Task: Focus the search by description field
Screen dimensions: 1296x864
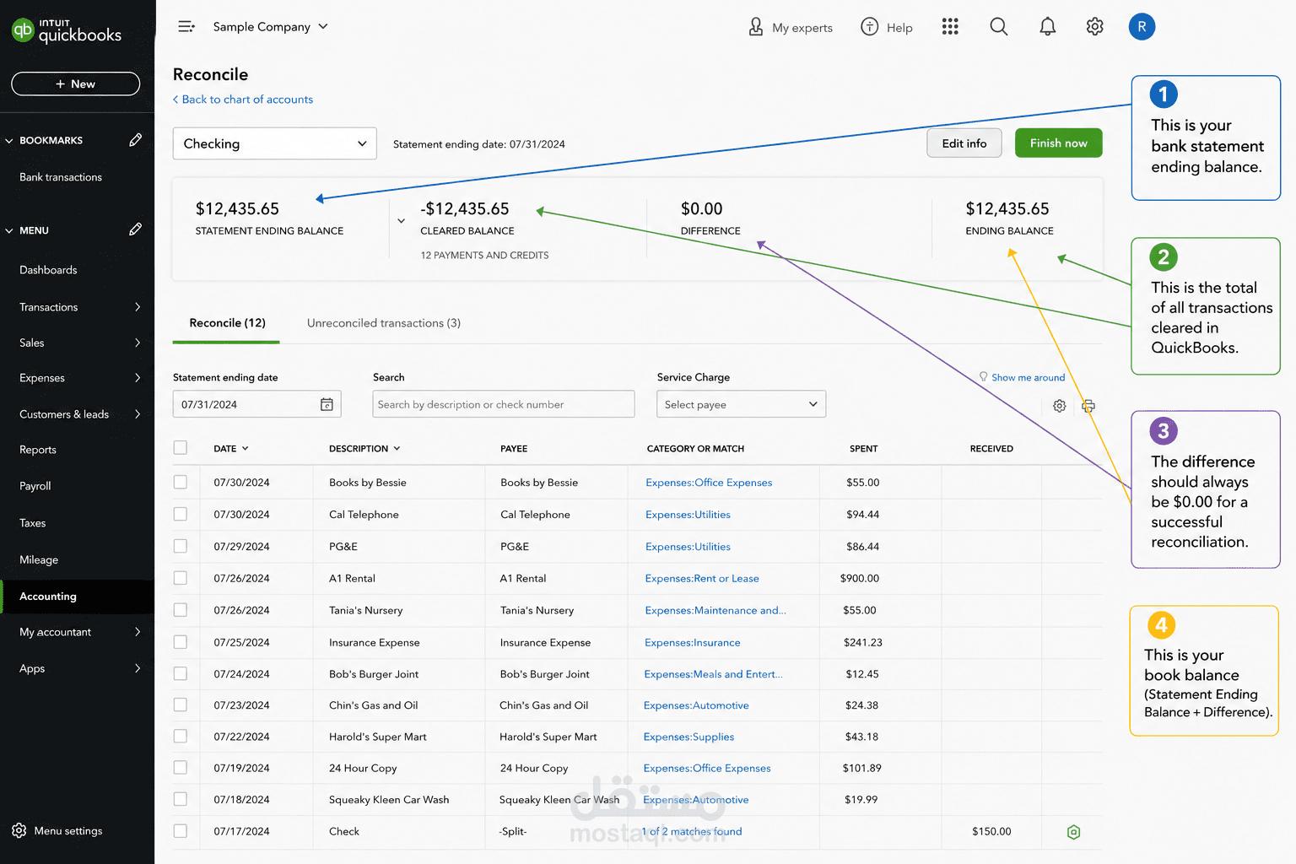Action: pyautogui.click(x=503, y=404)
